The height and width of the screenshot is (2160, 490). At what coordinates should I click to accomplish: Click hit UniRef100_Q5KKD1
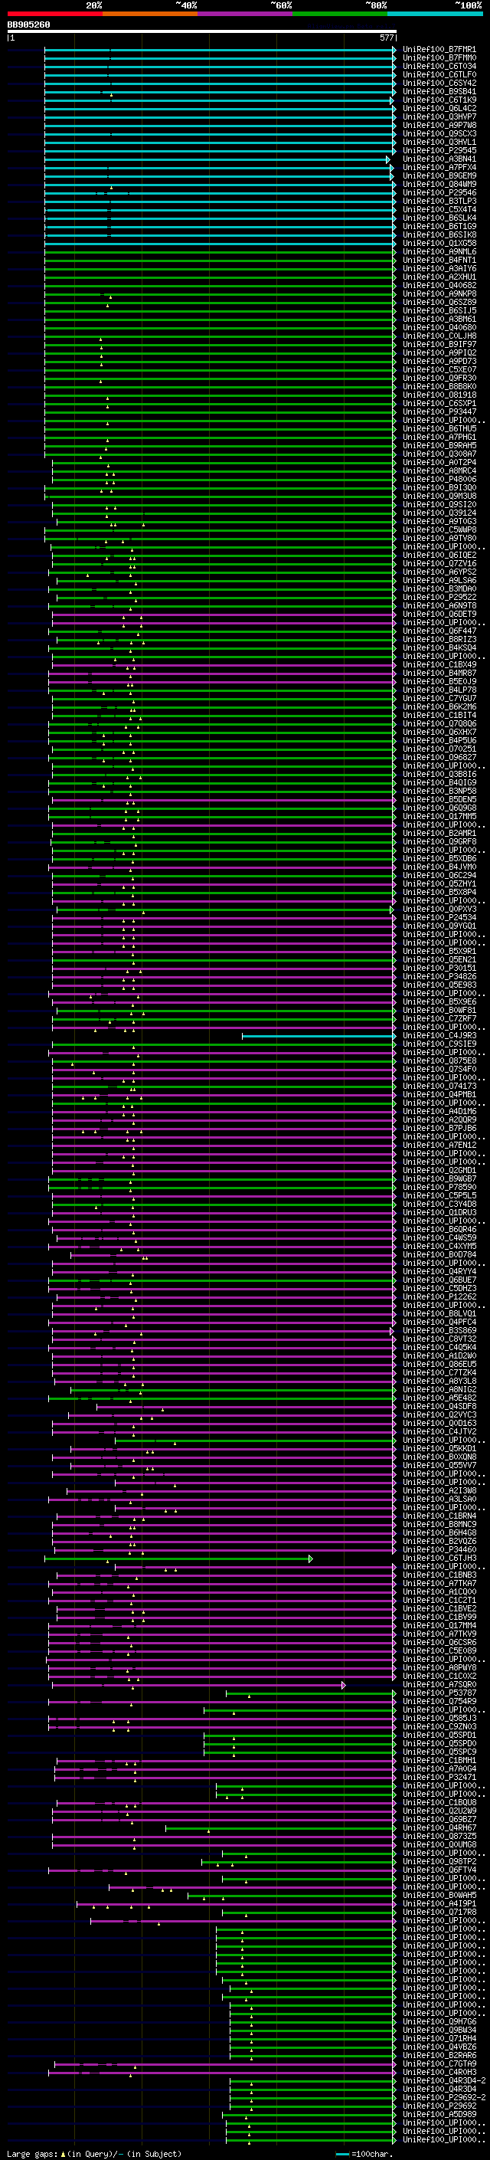pos(439,1448)
